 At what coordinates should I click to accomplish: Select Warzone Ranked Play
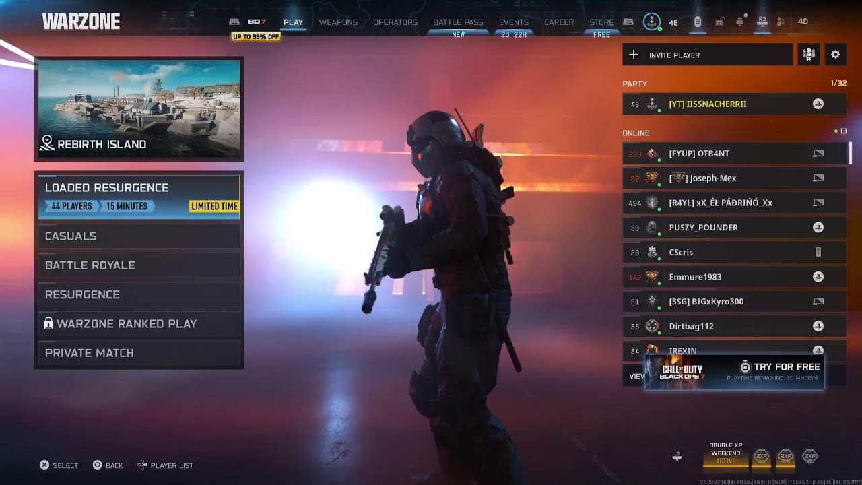pos(139,324)
